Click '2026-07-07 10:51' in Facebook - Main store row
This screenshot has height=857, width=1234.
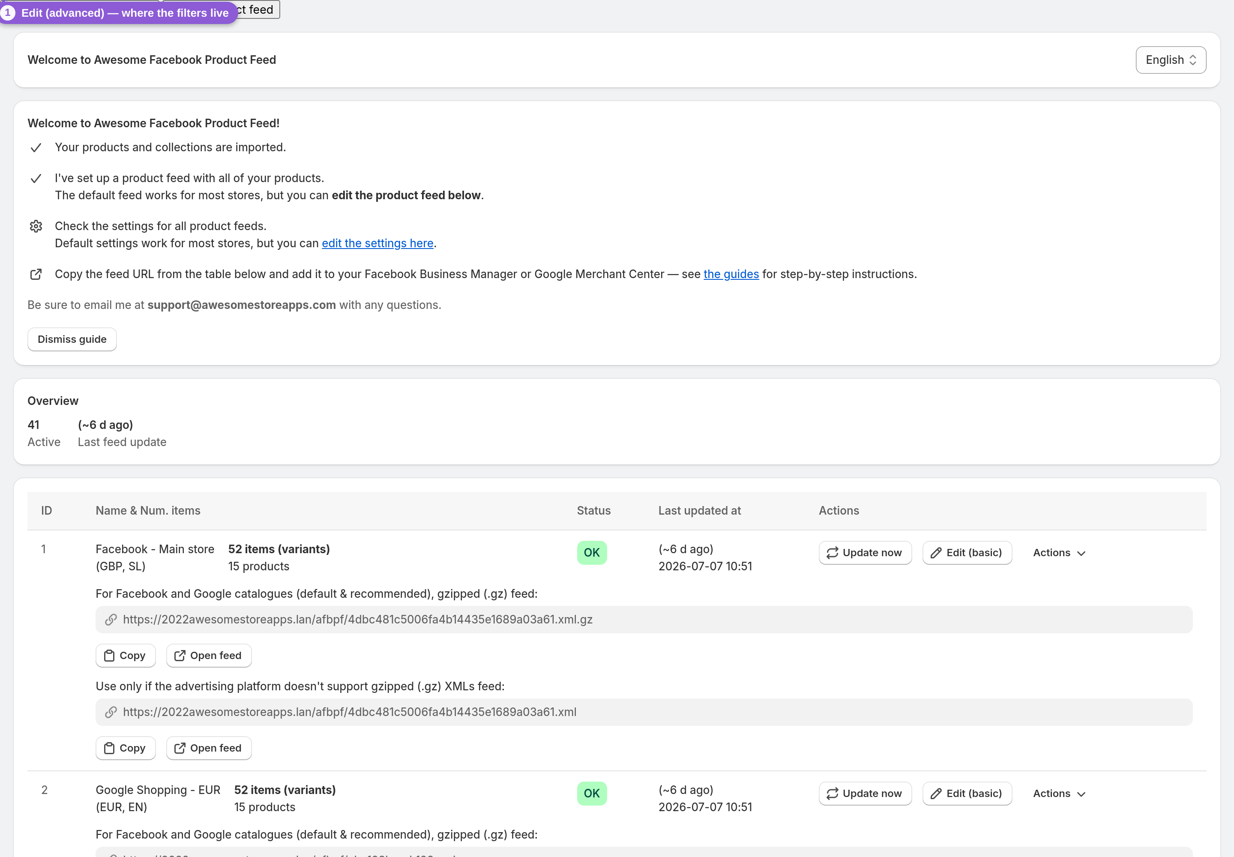705,566
